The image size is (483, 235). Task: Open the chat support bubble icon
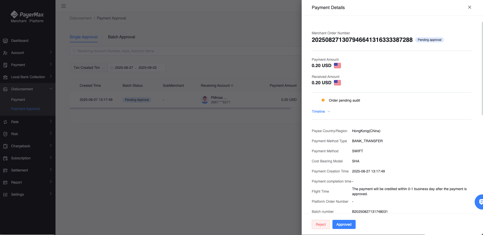coord(479,202)
